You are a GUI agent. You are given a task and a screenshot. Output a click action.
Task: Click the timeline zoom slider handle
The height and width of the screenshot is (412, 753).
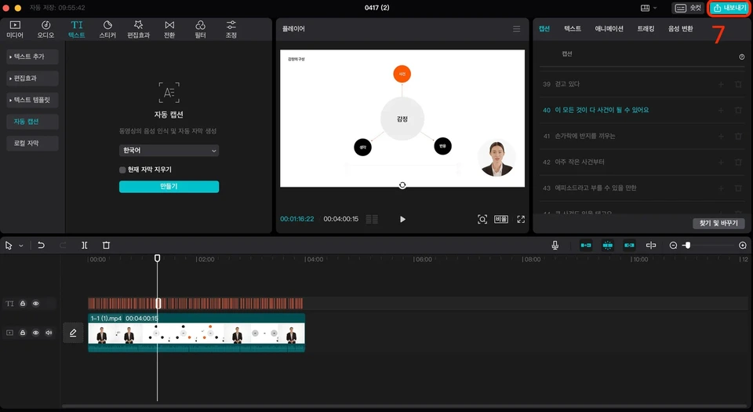coord(687,246)
